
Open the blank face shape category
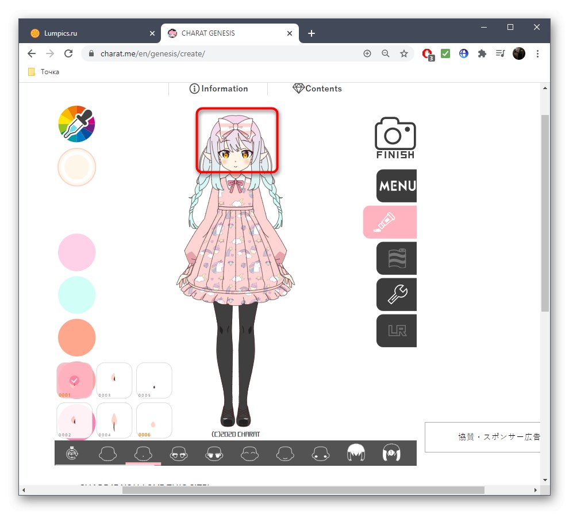[108, 453]
